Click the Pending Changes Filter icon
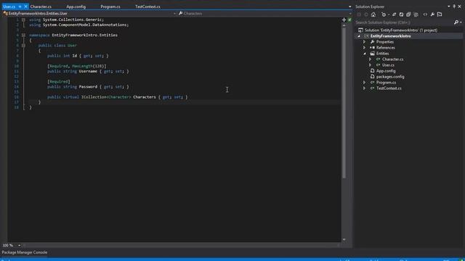The width and height of the screenshot is (465, 261). pyautogui.click(x=384, y=14)
